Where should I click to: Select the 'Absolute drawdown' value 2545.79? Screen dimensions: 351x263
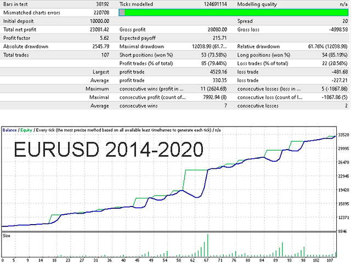pyautogui.click(x=101, y=47)
